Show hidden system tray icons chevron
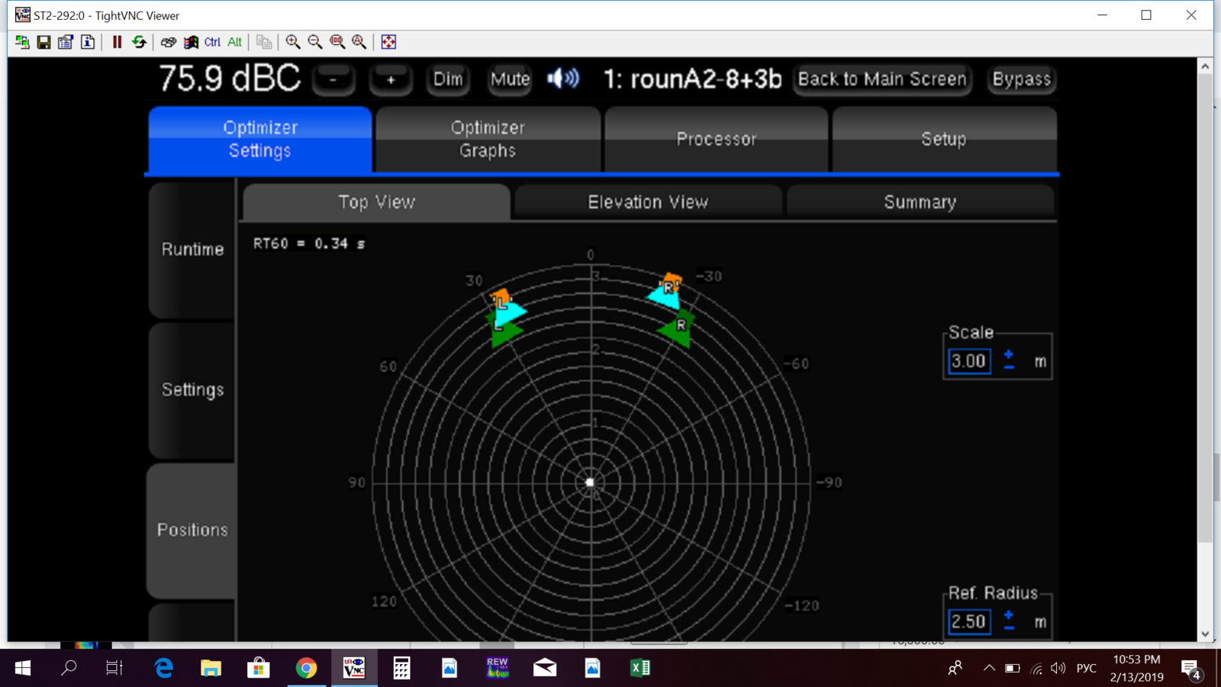This screenshot has width=1221, height=687. coord(989,668)
